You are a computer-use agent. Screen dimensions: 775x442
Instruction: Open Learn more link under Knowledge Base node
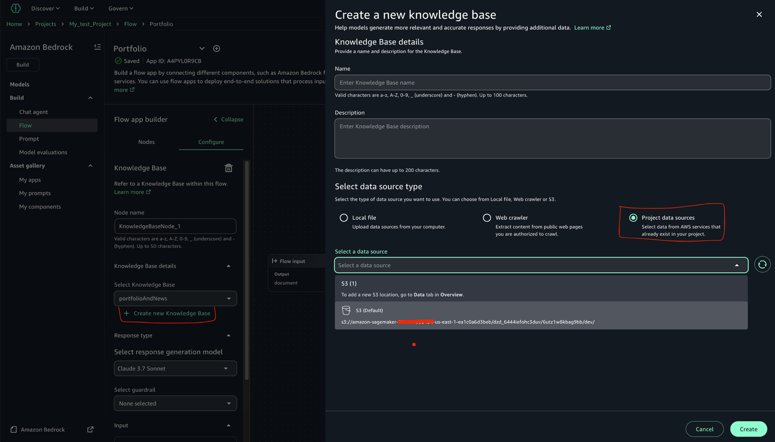(133, 192)
